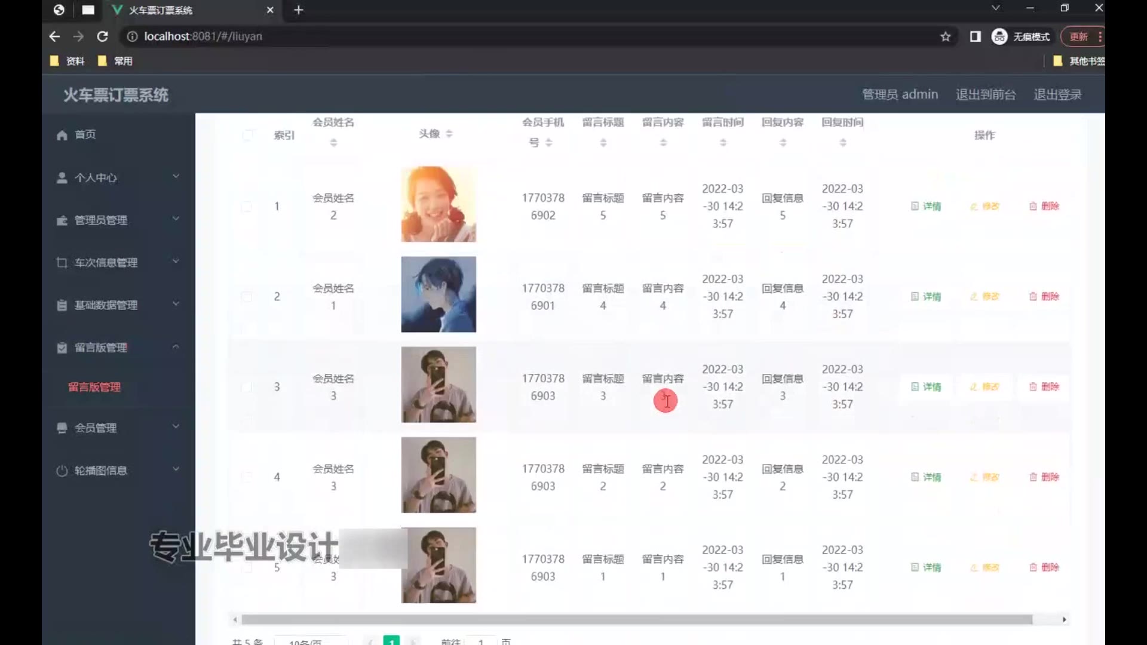Click the 退出到前台 link
The width and height of the screenshot is (1147, 645).
coord(985,94)
